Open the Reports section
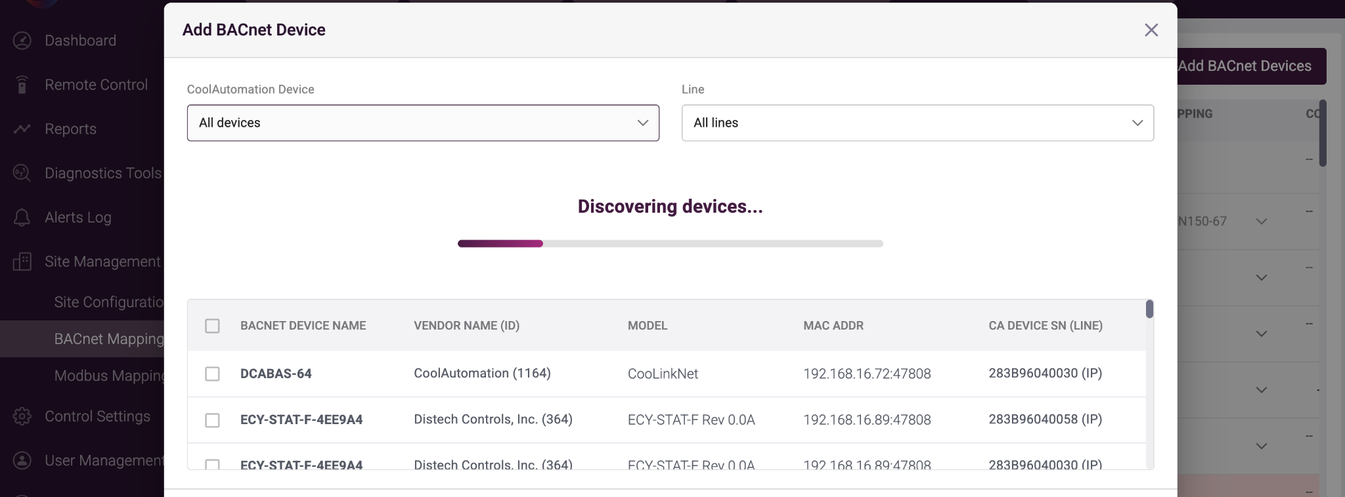The image size is (1345, 497). [70, 129]
